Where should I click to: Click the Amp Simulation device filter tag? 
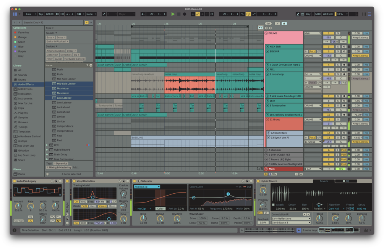coord(55,51)
